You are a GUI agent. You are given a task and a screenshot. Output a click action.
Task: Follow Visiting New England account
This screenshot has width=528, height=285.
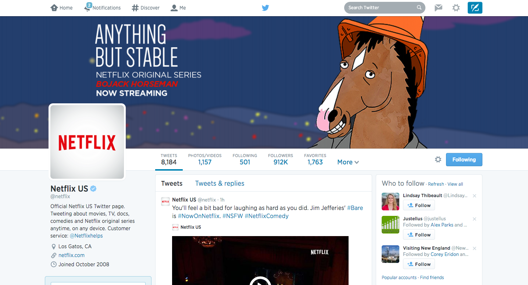pos(419,264)
